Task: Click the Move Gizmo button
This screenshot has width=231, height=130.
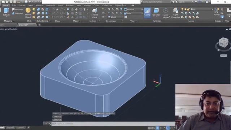Action: (166, 13)
